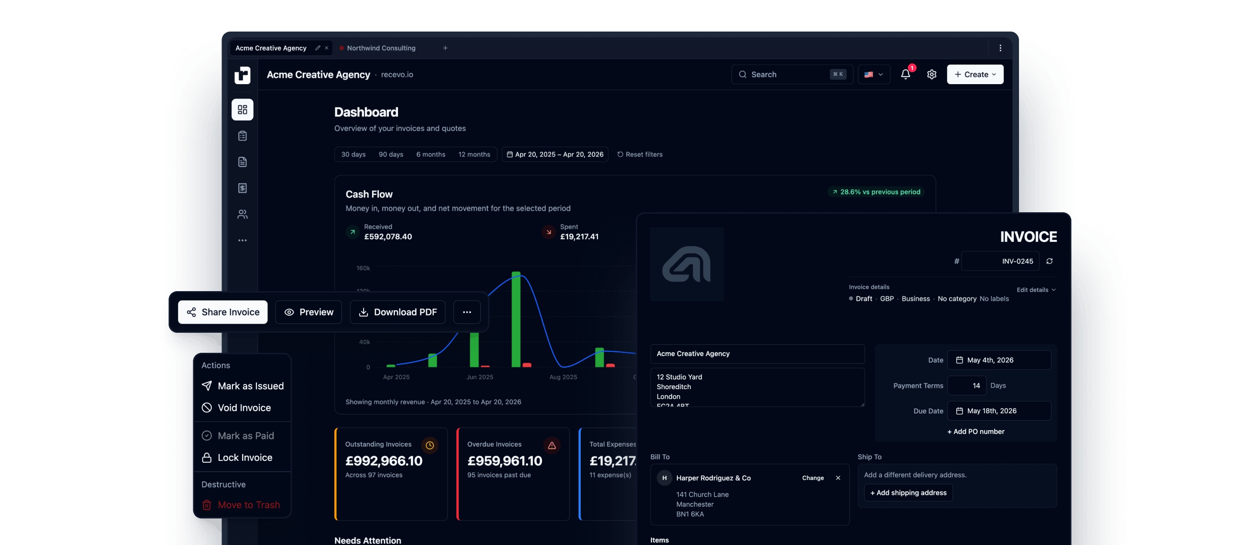
Task: Select the 12 months filter
Action: pyautogui.click(x=474, y=154)
